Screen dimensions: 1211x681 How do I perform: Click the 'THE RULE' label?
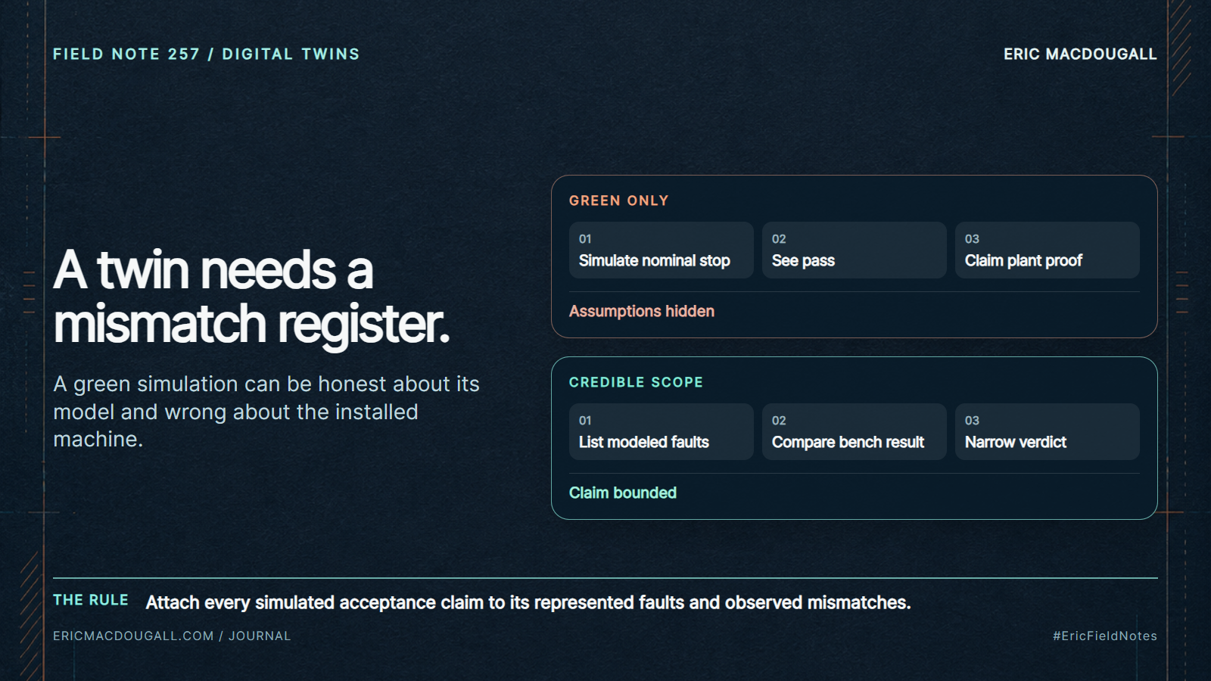(91, 600)
